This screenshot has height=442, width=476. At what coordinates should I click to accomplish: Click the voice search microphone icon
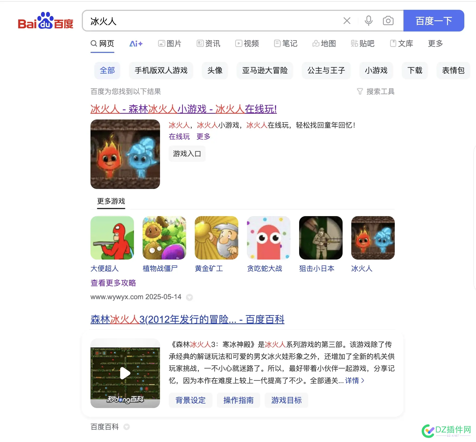[368, 21]
